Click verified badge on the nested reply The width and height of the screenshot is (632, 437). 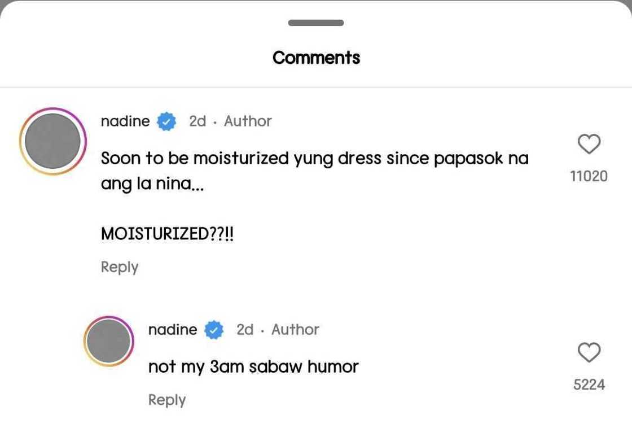click(213, 330)
